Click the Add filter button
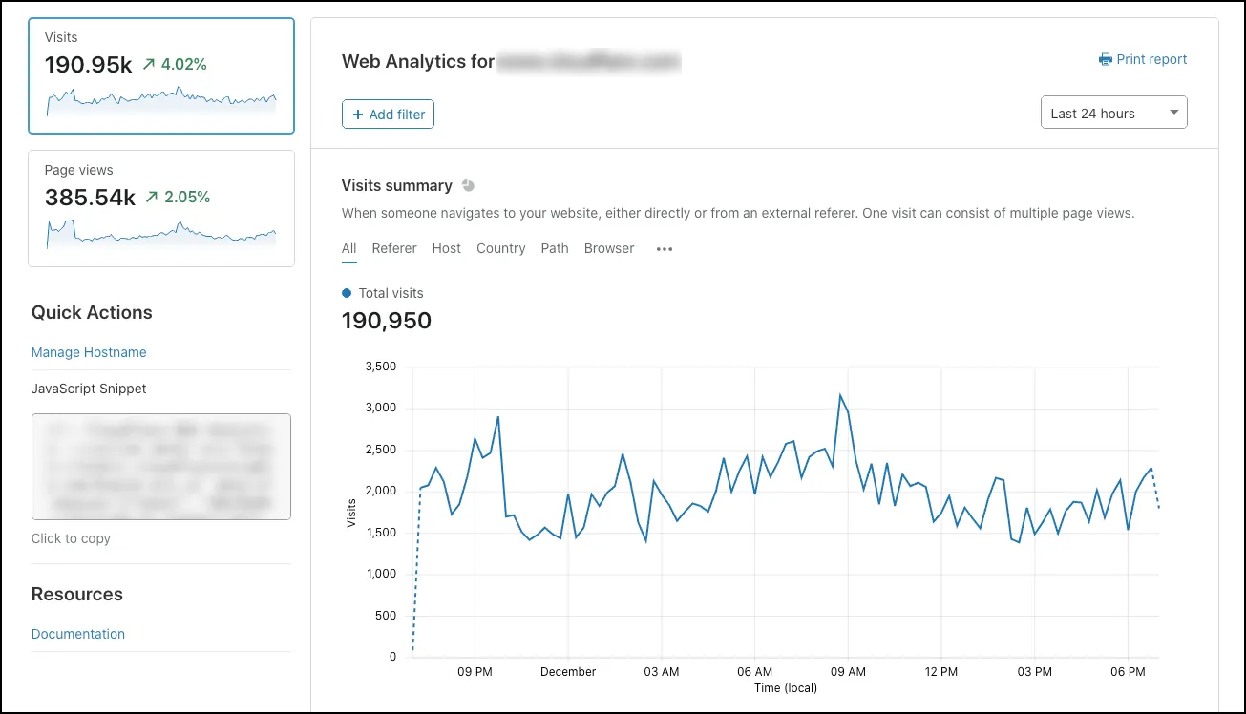The image size is (1246, 714). 388,114
